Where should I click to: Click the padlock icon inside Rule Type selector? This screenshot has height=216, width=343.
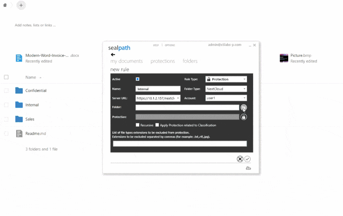209,79
